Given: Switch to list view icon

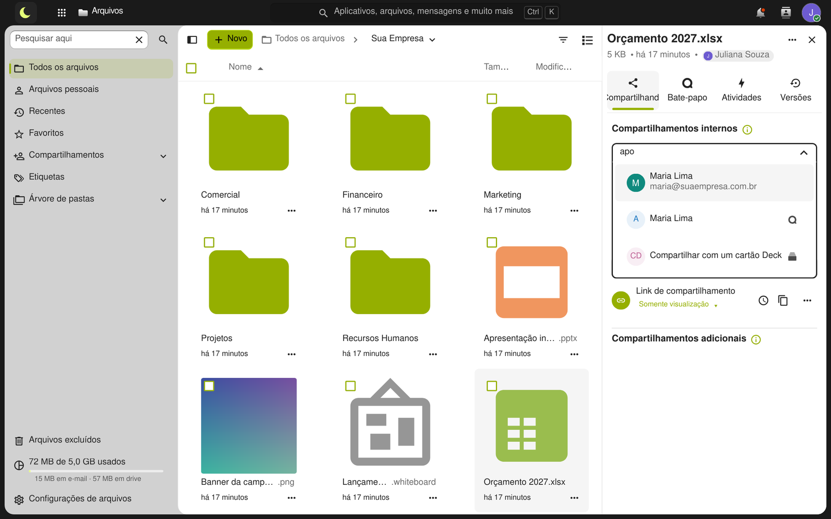Looking at the screenshot, I should click(x=587, y=40).
